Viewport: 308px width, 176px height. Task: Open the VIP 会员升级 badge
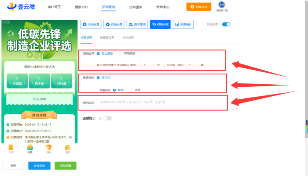pos(222,7)
